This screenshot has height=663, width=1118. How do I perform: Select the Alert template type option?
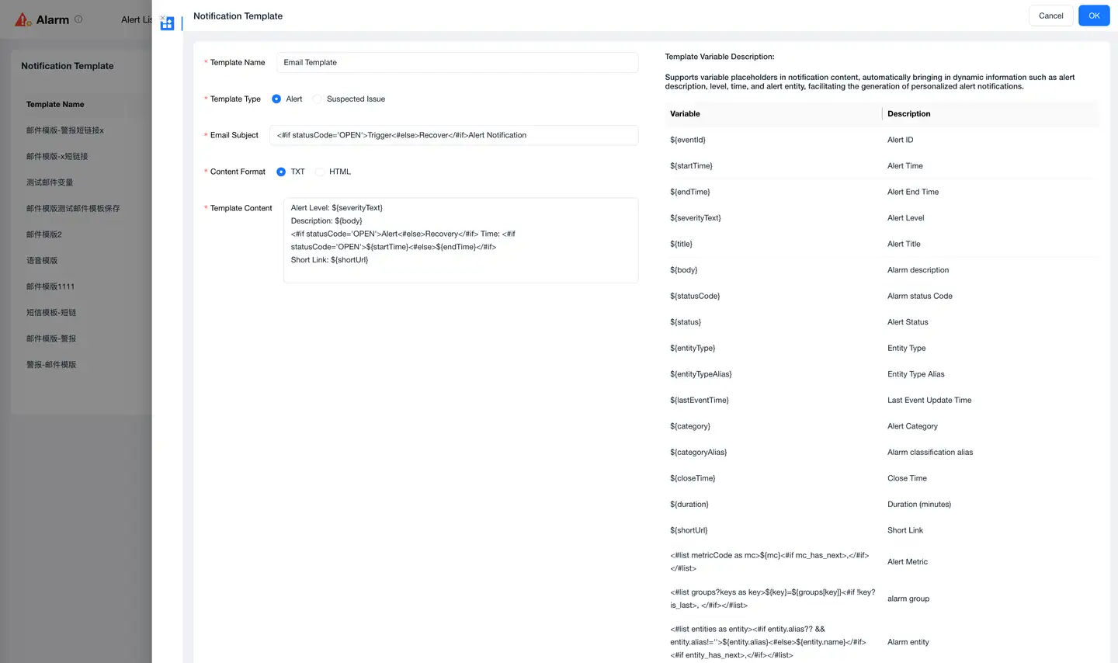[276, 99]
